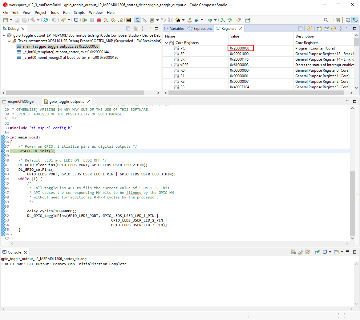Open the Scripts menu

tap(79, 13)
